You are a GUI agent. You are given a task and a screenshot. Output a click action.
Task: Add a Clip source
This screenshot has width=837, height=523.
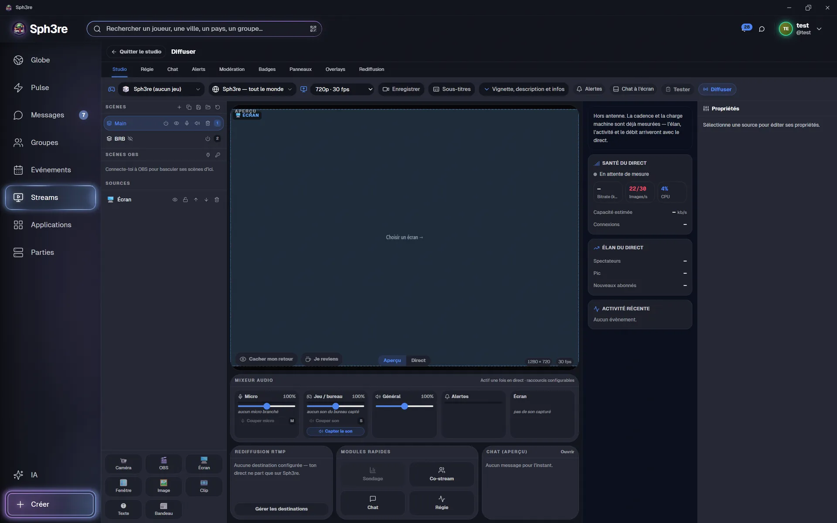204,486
